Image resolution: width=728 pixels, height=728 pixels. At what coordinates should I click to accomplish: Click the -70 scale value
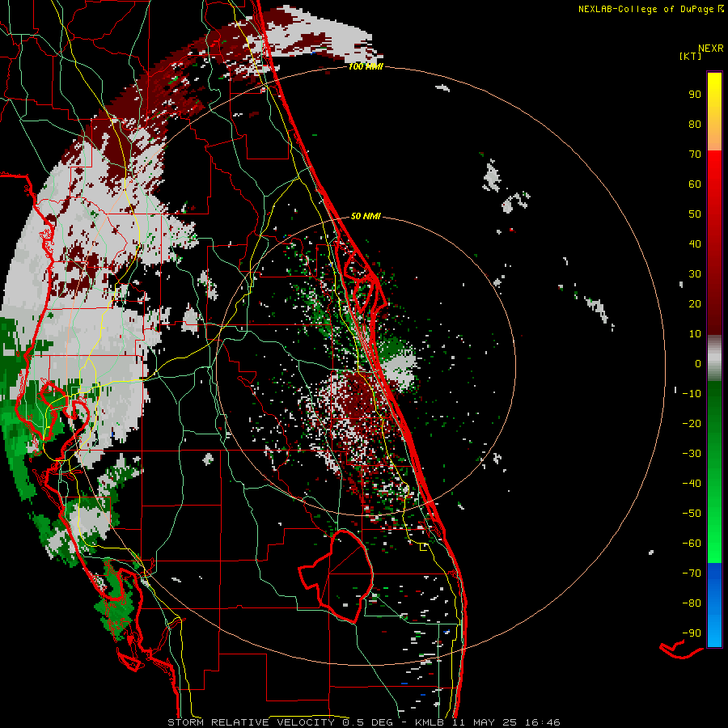[692, 574]
